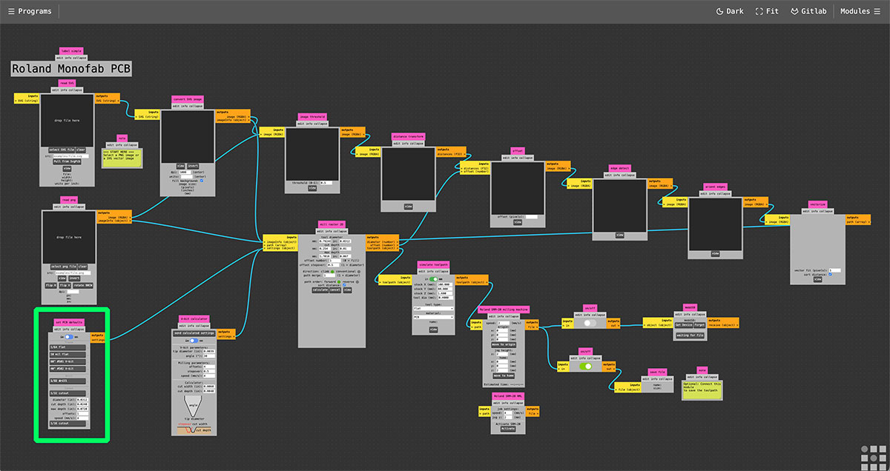Choose the 1/32 cutout preset

67,393
